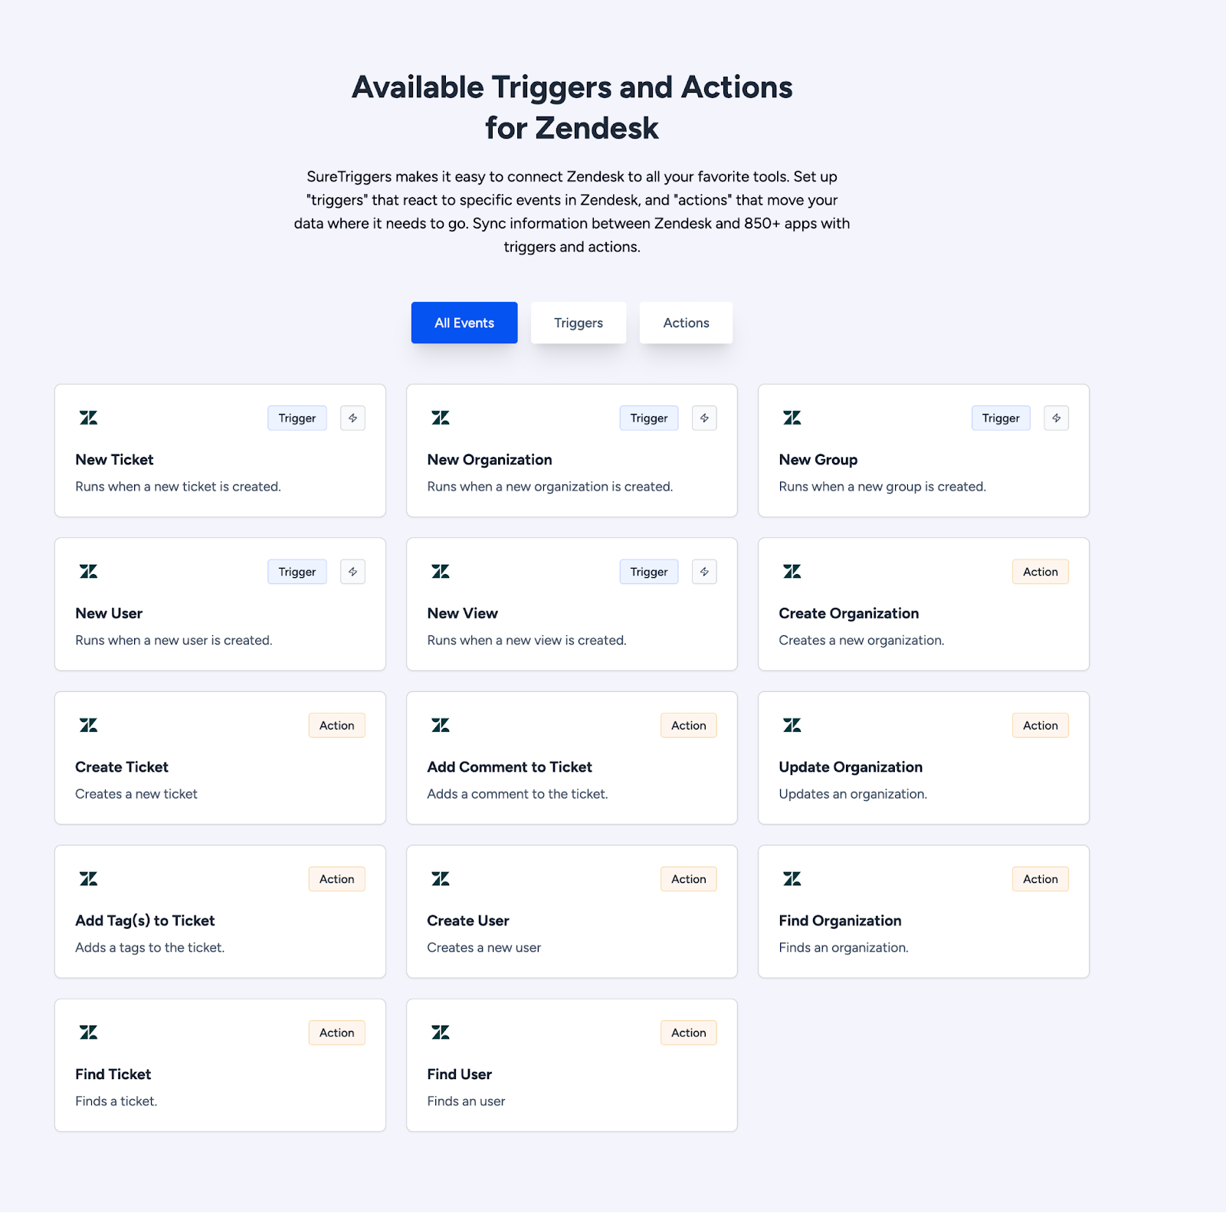Click Action badge on Update Organization card

coord(1041,725)
